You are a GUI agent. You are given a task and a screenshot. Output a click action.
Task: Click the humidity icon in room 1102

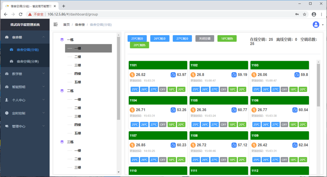pos(234,75)
